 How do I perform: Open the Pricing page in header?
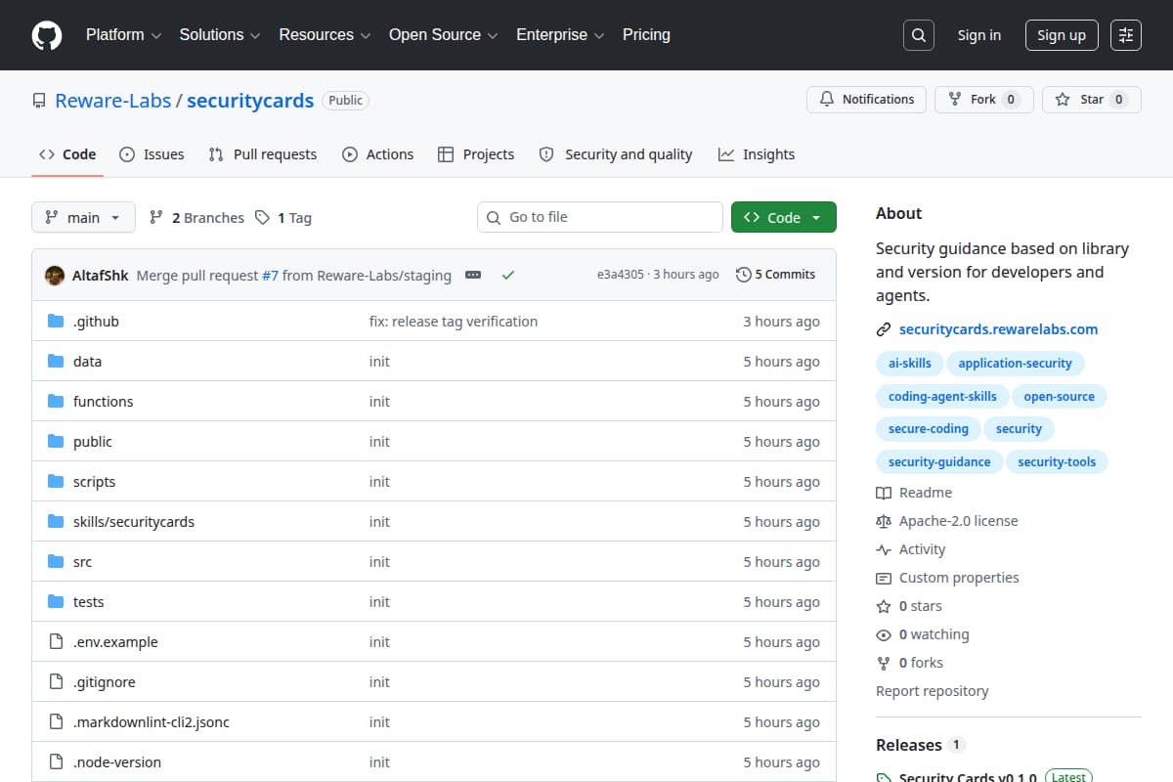646,35
